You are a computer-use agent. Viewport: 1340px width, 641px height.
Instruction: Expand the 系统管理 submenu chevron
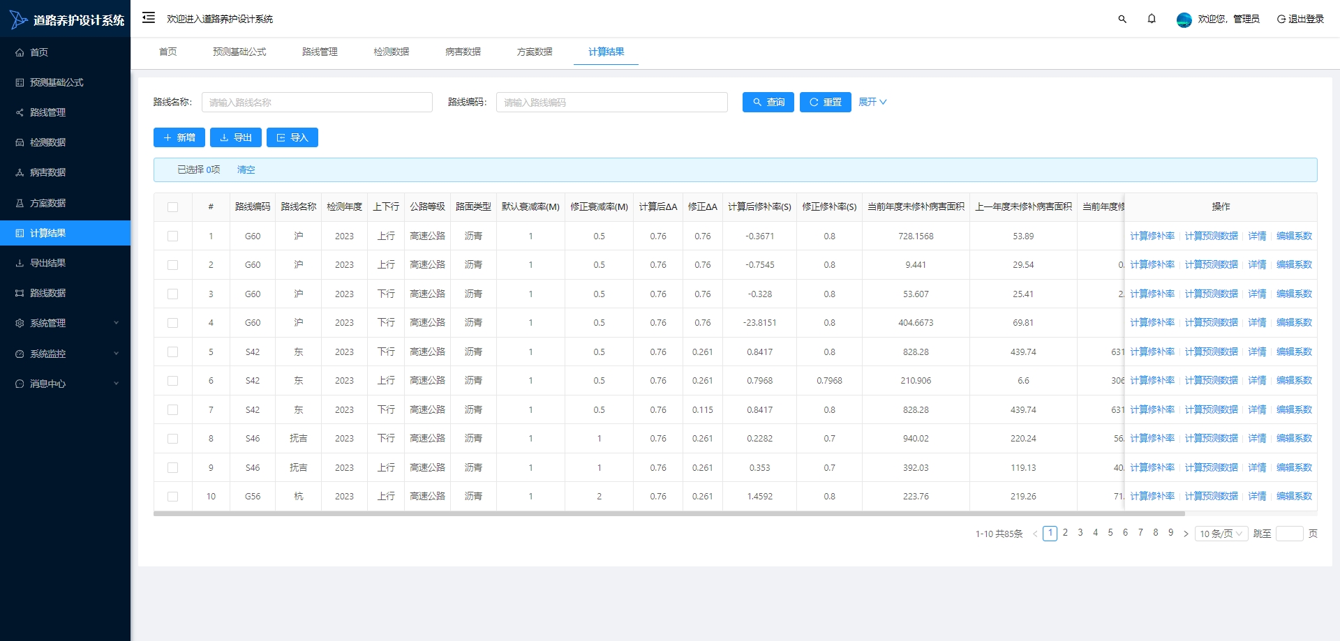tap(116, 323)
